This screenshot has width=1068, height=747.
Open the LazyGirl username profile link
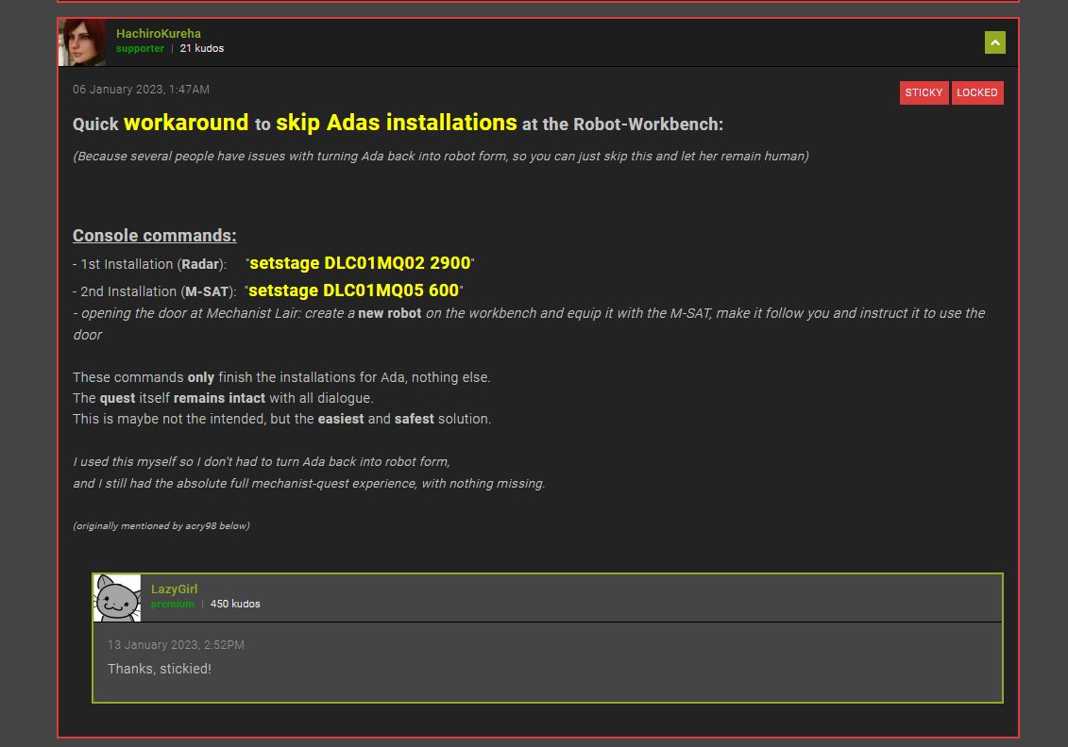174,589
